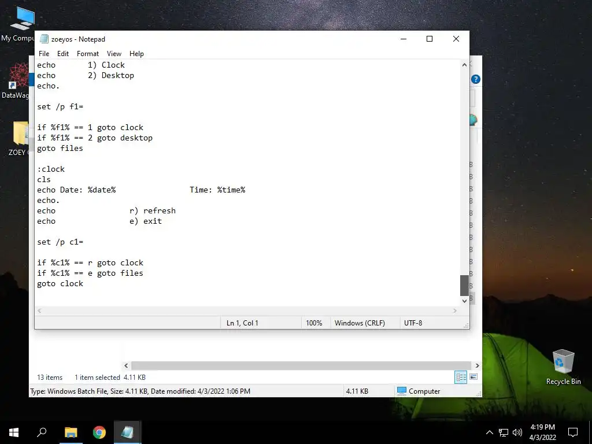Image resolution: width=592 pixels, height=444 pixels.
Task: Click '1 item selected 4.11 KB' in Explorer
Action: point(110,377)
